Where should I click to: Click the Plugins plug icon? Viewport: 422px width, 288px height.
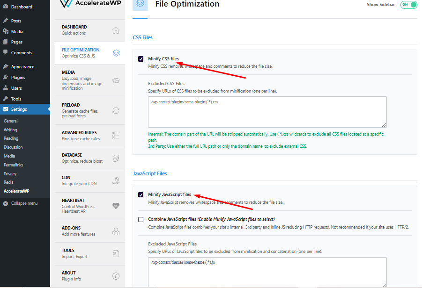[5, 77]
